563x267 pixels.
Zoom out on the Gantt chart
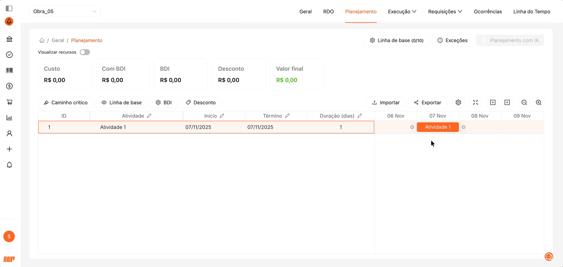524,103
